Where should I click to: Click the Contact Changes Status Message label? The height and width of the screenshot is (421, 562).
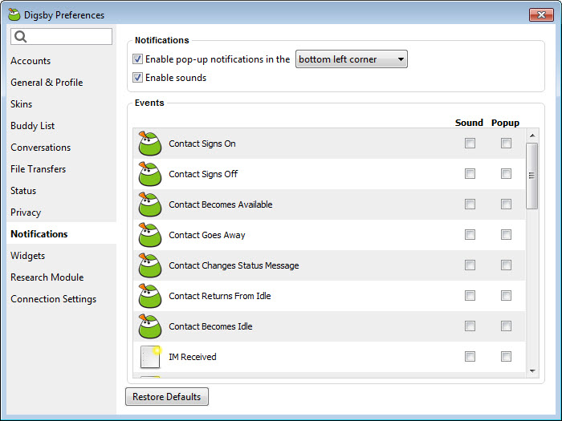[x=234, y=265]
